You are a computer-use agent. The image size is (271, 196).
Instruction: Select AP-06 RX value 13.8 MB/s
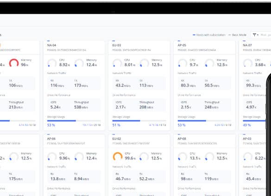click(x=58, y=179)
